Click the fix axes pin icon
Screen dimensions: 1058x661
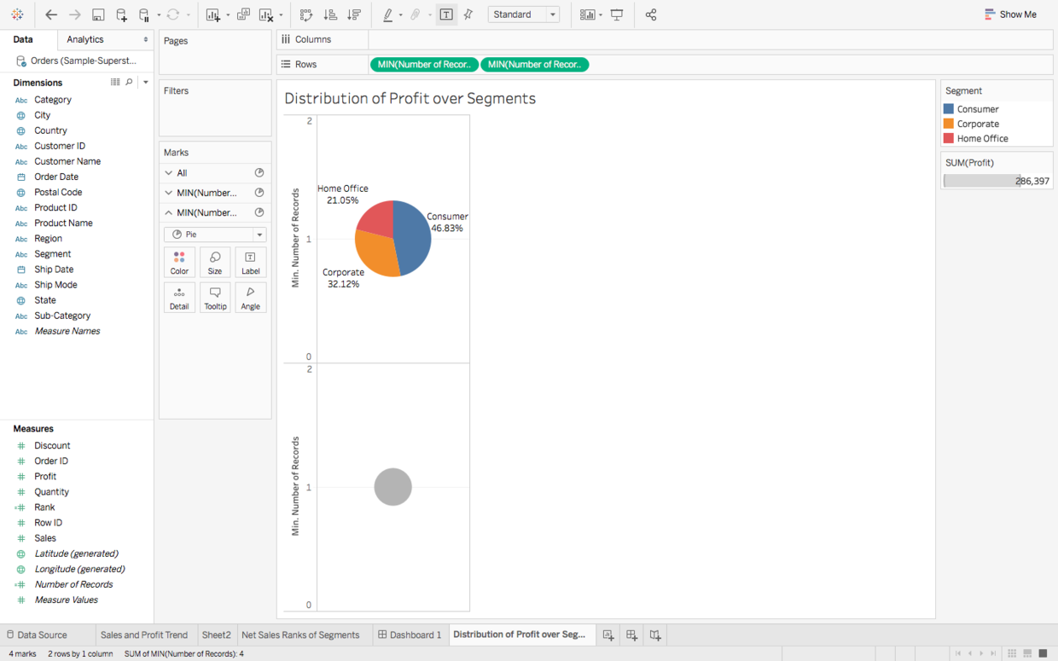(x=468, y=14)
